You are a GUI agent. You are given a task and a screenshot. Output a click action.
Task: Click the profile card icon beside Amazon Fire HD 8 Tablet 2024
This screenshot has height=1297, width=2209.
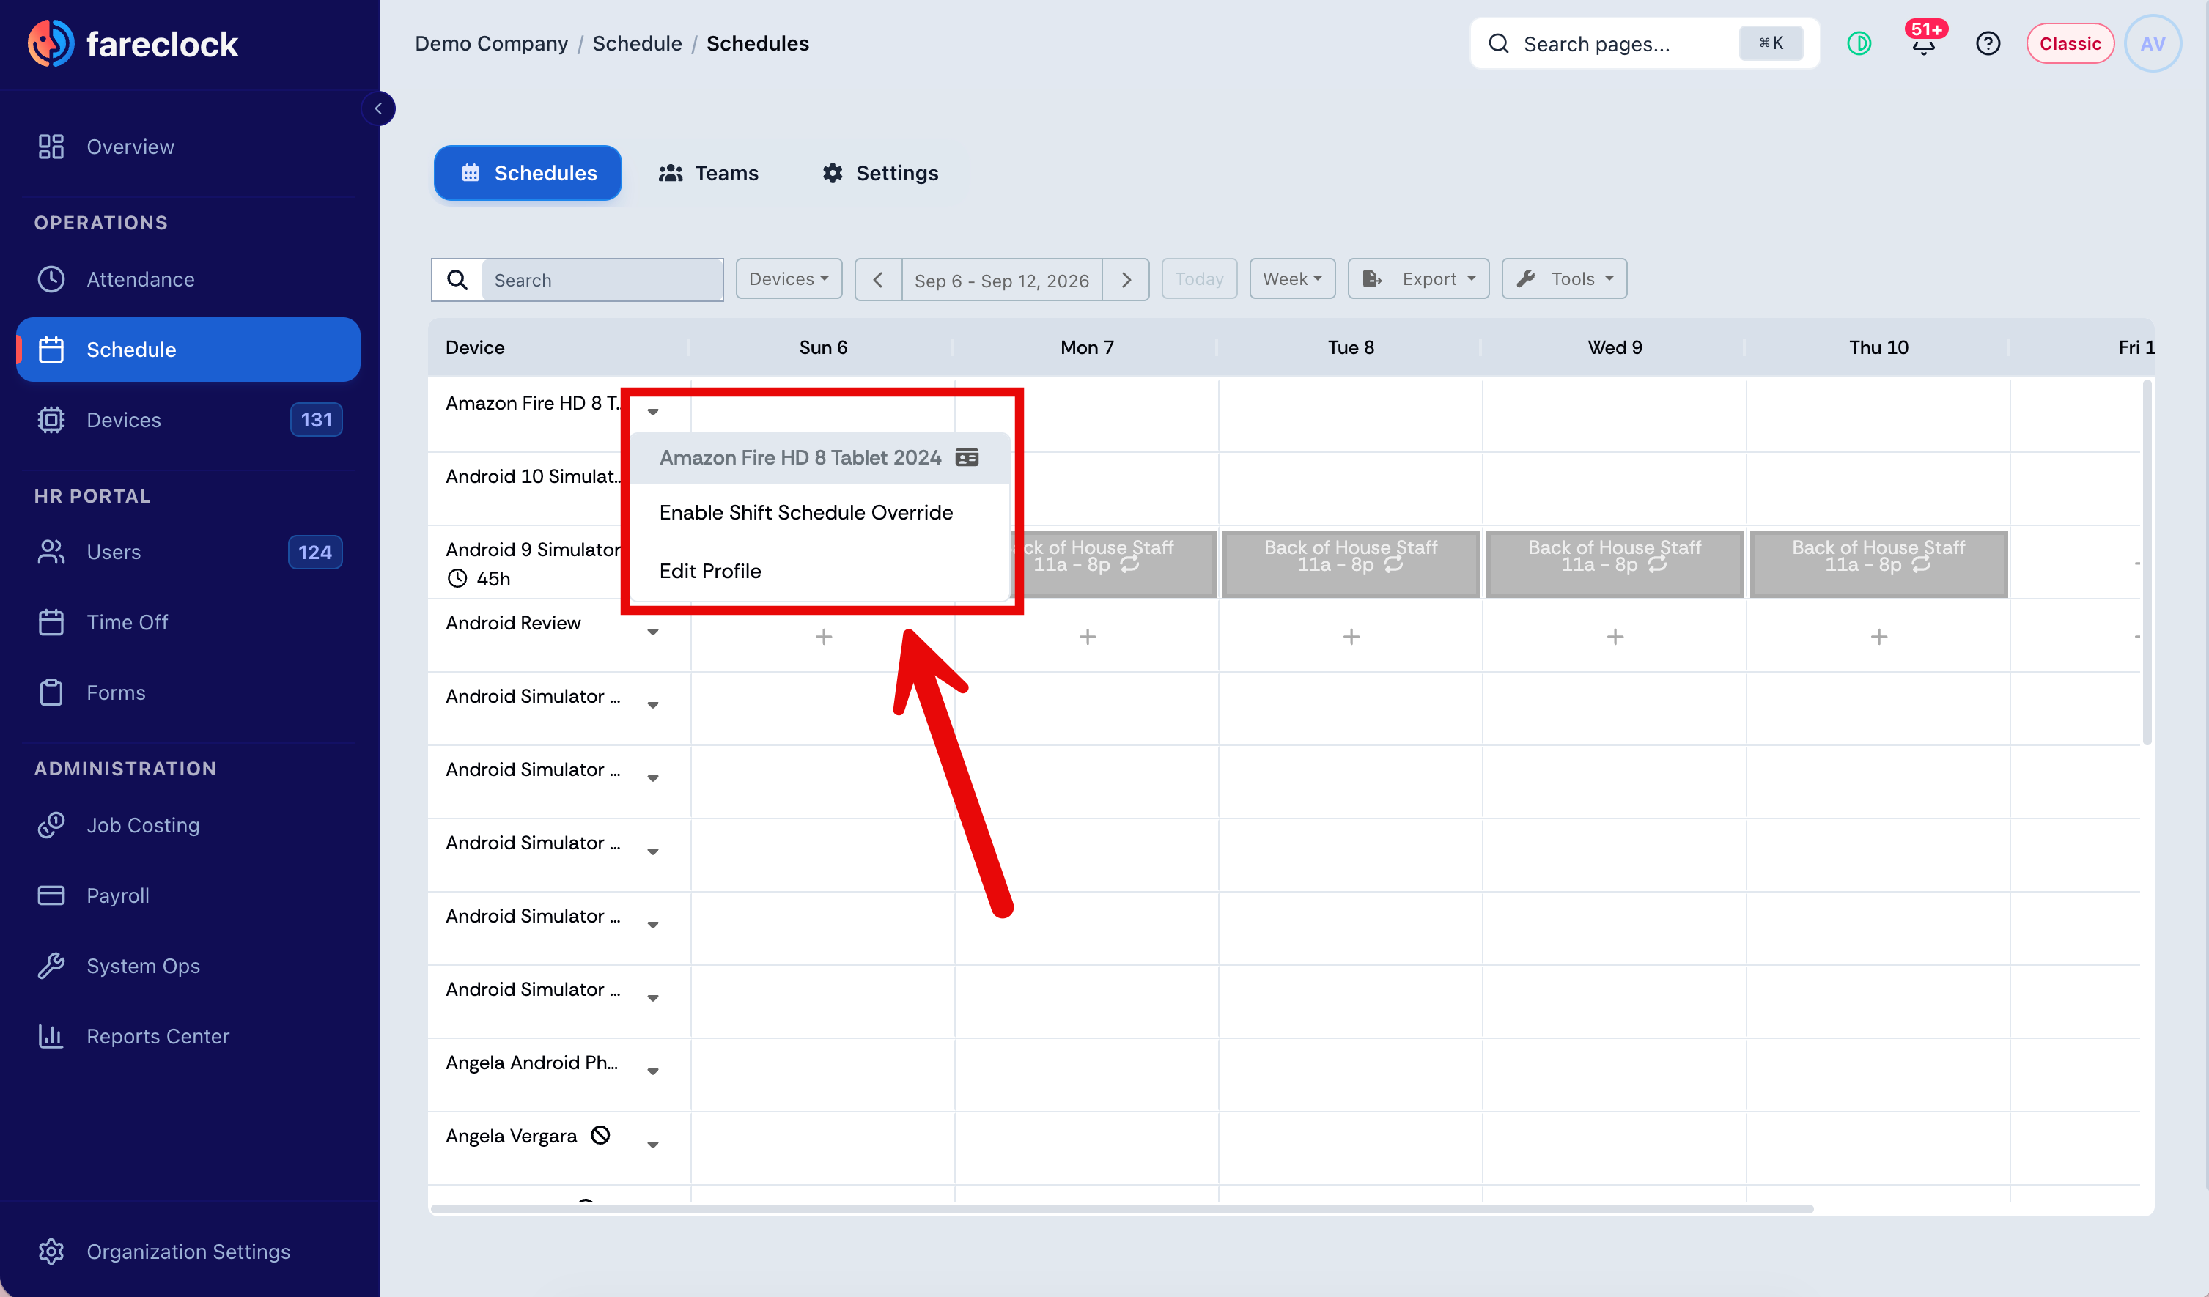point(967,457)
